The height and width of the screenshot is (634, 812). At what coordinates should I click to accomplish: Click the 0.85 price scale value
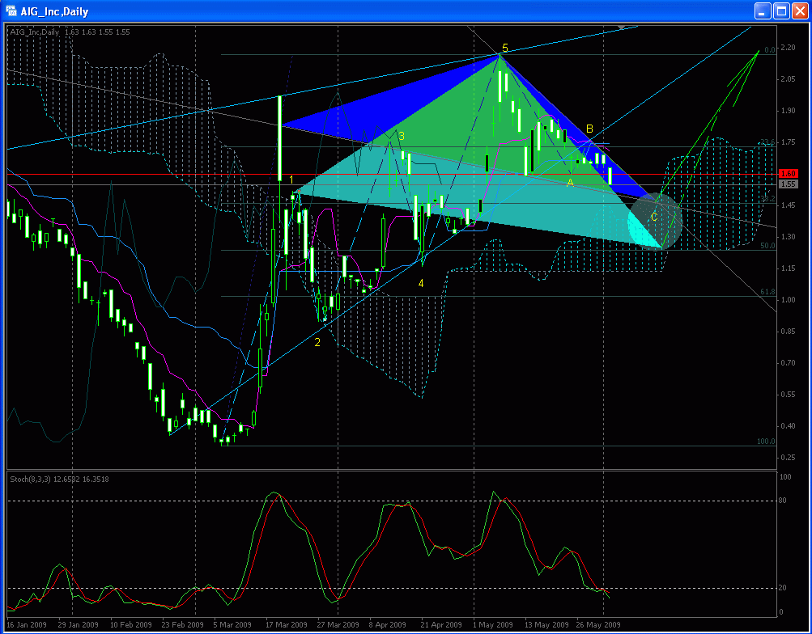tap(789, 331)
